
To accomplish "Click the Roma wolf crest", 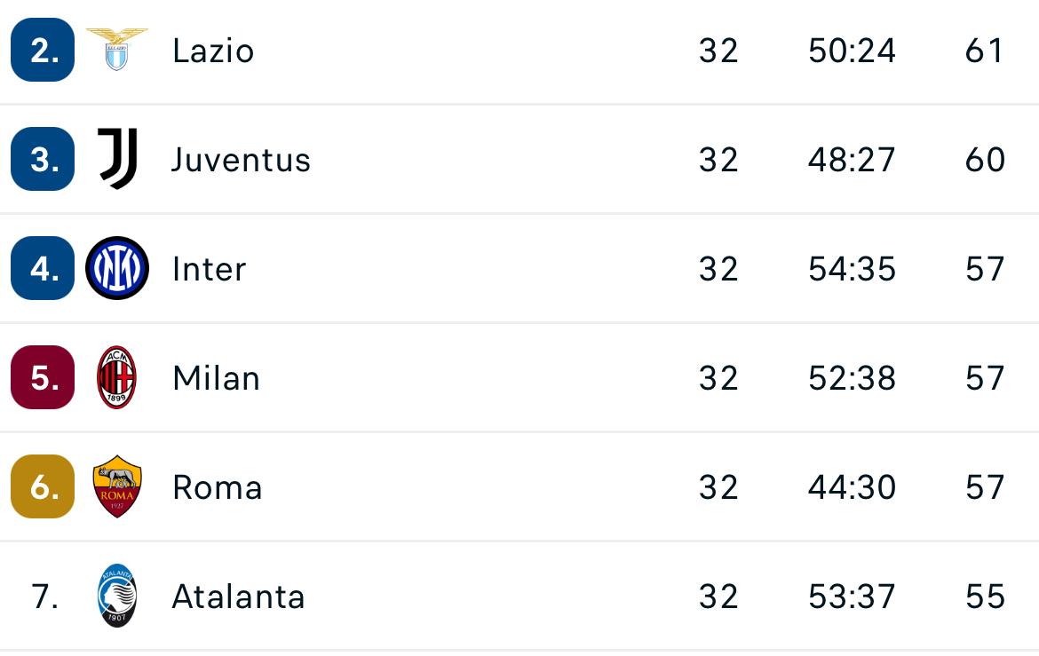I will pyautogui.click(x=116, y=487).
